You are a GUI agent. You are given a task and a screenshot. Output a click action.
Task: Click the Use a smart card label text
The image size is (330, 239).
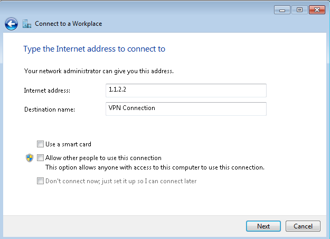click(68, 144)
